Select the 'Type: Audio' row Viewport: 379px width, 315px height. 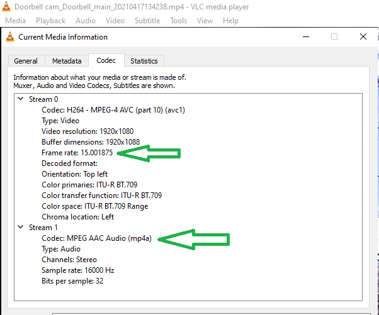coord(61,249)
